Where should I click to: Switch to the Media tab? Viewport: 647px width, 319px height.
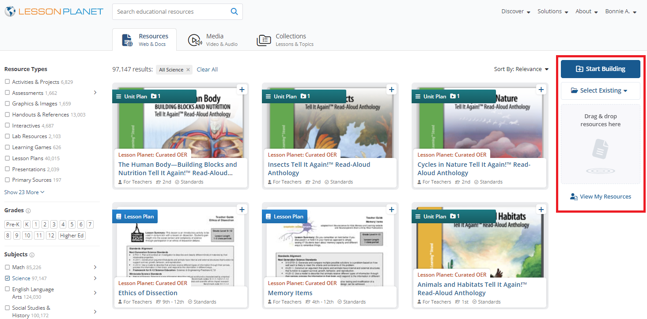click(x=213, y=40)
